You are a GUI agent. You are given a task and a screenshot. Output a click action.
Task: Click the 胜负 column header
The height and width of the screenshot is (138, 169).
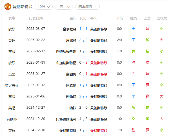pos(133,18)
